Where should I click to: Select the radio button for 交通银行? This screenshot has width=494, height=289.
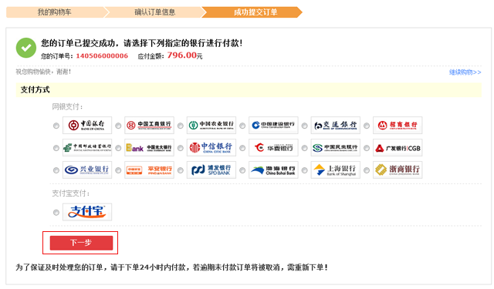304,126
